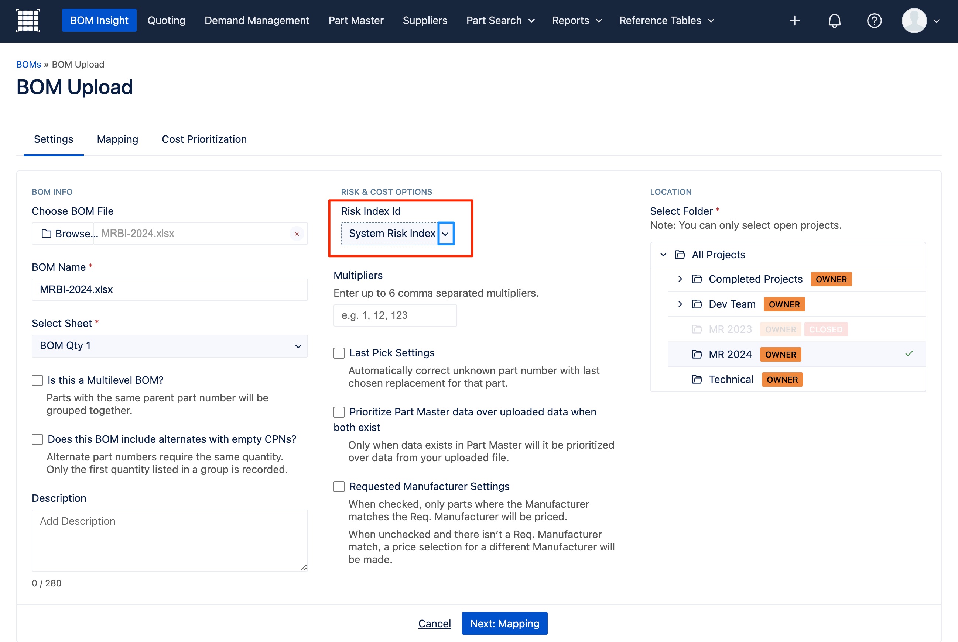
Task: Open the notifications bell
Action: click(x=834, y=20)
